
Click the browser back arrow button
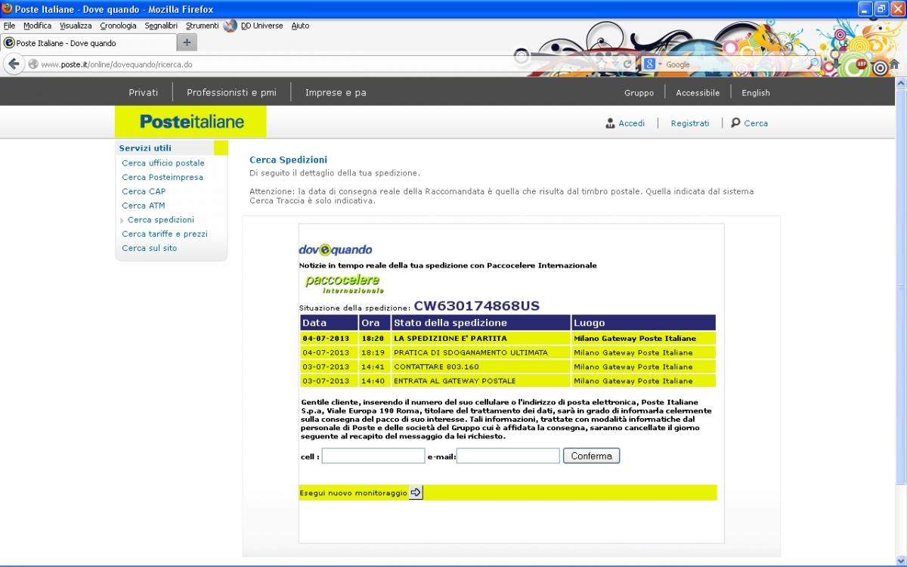tap(14, 64)
